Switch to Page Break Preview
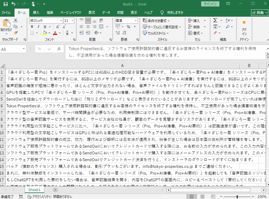 tap(213, 197)
